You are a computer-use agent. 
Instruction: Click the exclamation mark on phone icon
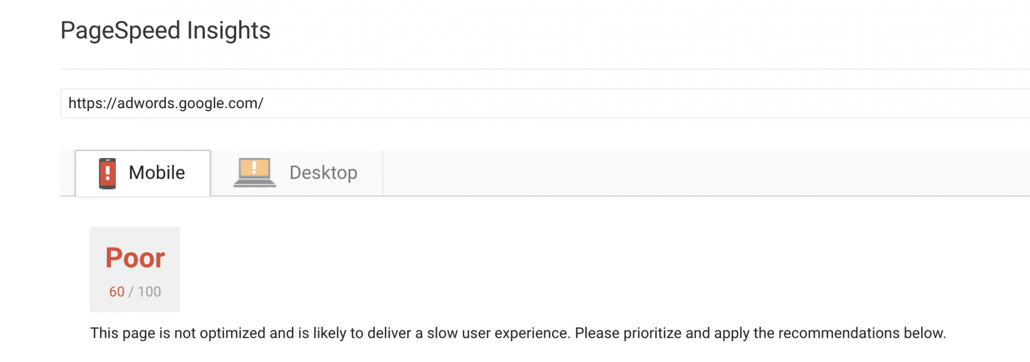point(107,172)
